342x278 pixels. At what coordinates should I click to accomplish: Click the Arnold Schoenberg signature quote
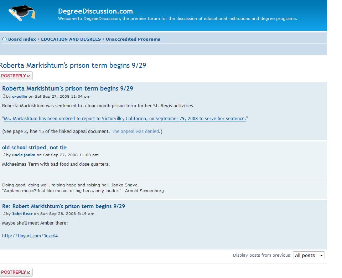[x=83, y=191]
